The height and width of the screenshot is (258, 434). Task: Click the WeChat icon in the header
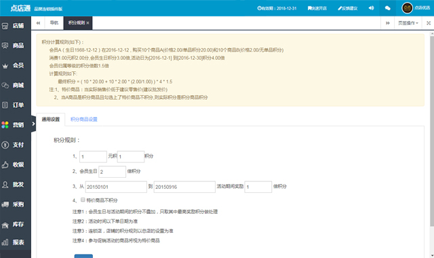tap(388, 8)
